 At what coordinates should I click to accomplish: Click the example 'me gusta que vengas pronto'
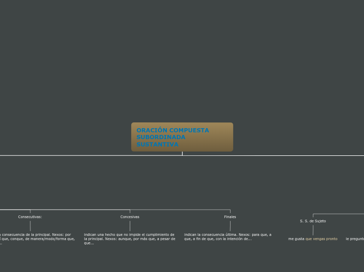[x=313, y=239]
